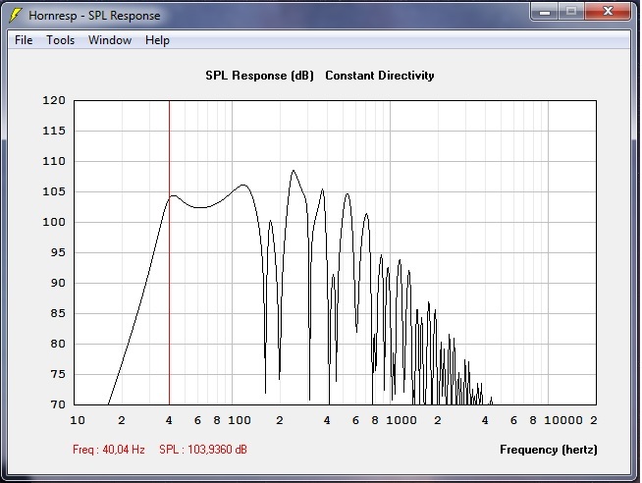Click the 'Frequency (hertz)' axis label

tap(548, 450)
